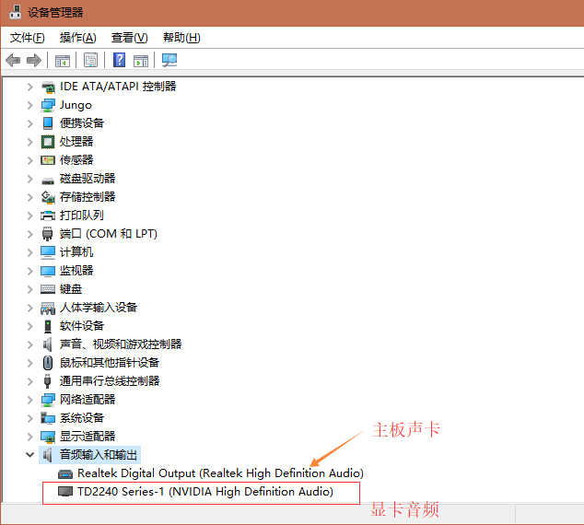The width and height of the screenshot is (584, 525).
Task: Expand the 磁盘驱动器 node
Action: click(30, 179)
